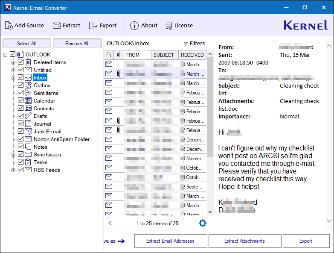Screen dimensions: 334x253
Task: Click the Remove All button
Action: [77, 44]
